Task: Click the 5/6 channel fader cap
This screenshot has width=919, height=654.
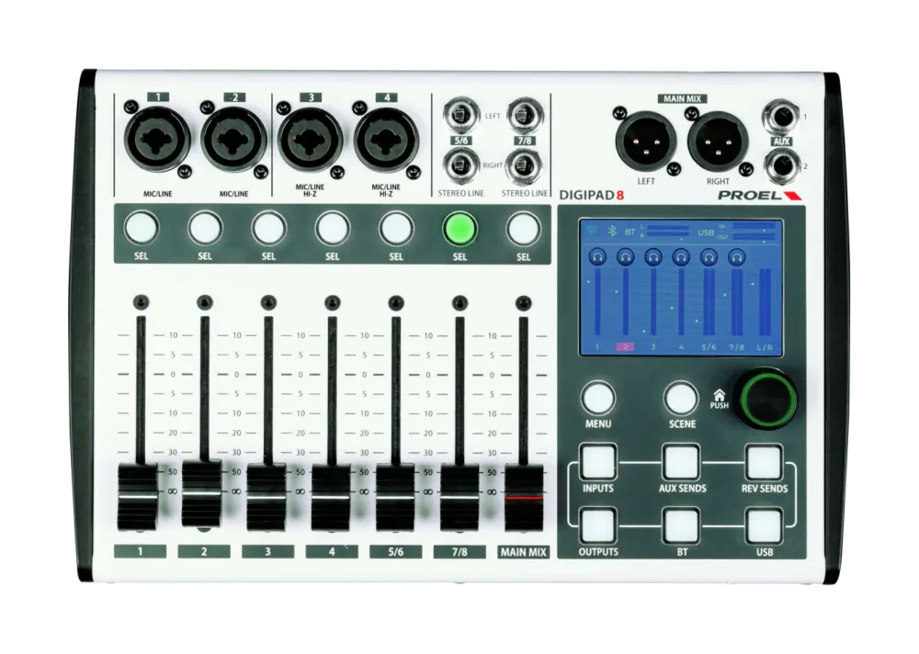Action: tap(395, 498)
